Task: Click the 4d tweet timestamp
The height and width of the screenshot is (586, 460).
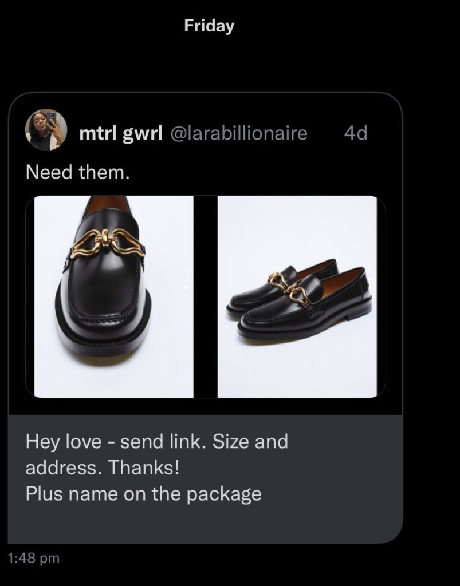Action: pos(355,133)
